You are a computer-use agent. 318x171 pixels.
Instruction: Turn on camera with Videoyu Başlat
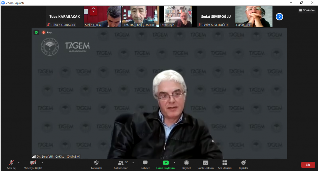[x=33, y=163]
